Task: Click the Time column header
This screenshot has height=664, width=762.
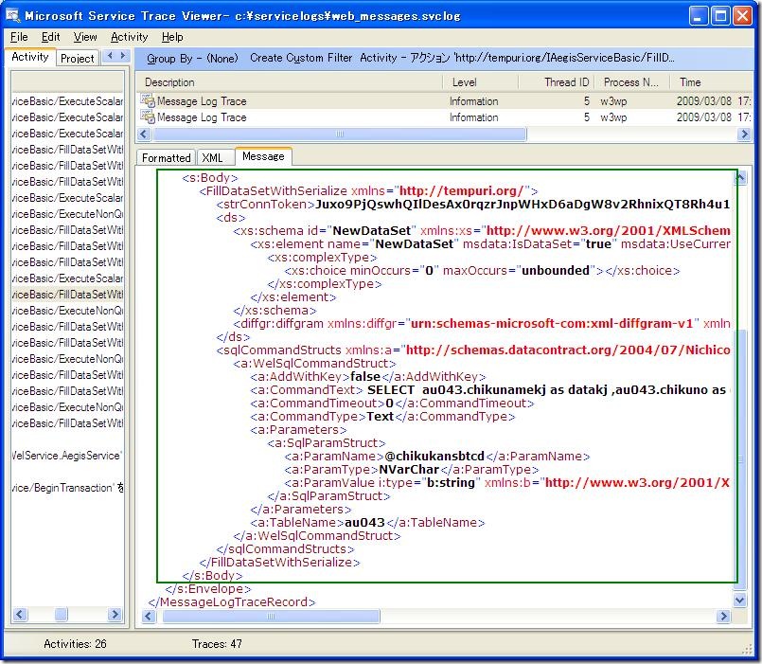Action: coord(712,82)
